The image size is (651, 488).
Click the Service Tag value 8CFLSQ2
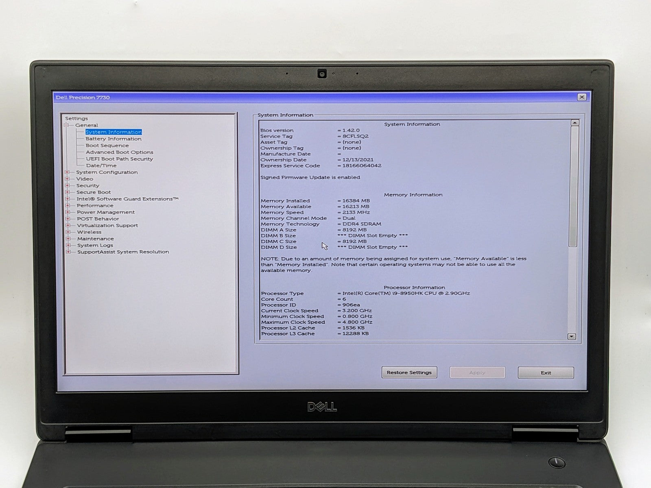pyautogui.click(x=356, y=137)
